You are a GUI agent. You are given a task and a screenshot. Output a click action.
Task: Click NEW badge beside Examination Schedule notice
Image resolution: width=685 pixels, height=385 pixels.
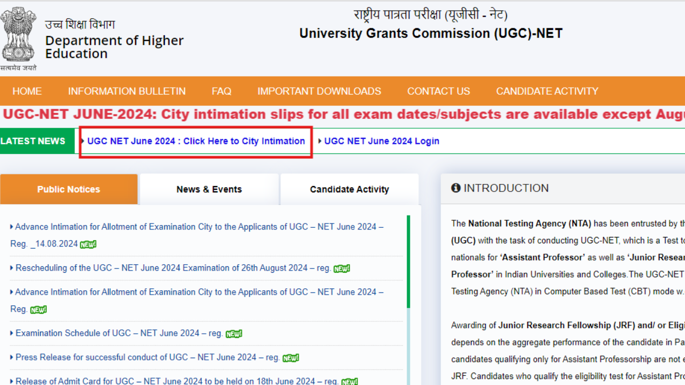click(x=234, y=334)
